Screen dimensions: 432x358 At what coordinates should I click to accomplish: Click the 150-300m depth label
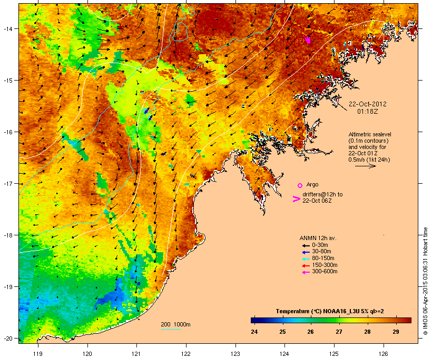[325, 265]
